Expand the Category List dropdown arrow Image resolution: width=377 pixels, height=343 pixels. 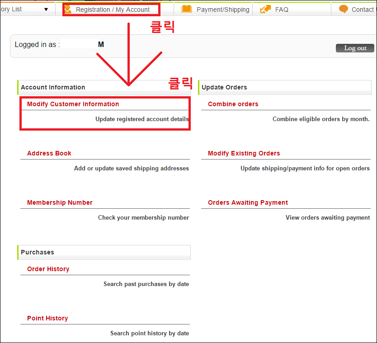pyautogui.click(x=46, y=9)
